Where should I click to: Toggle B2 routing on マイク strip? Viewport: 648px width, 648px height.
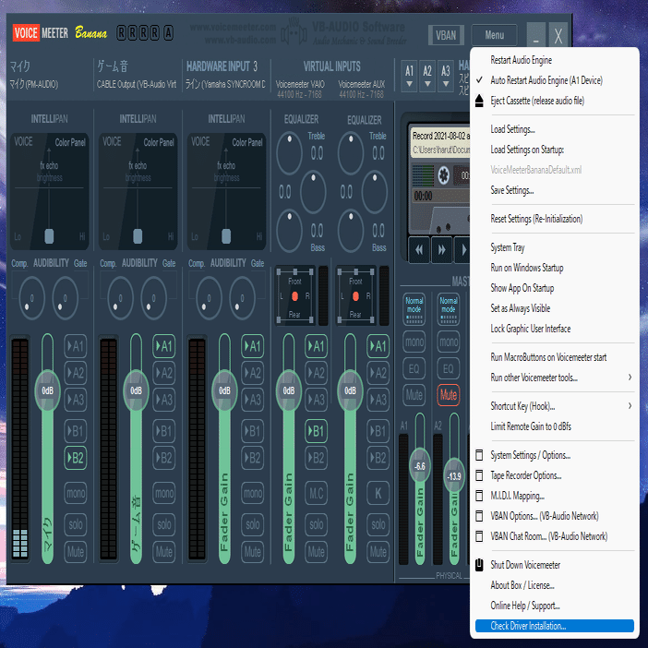pyautogui.click(x=76, y=458)
